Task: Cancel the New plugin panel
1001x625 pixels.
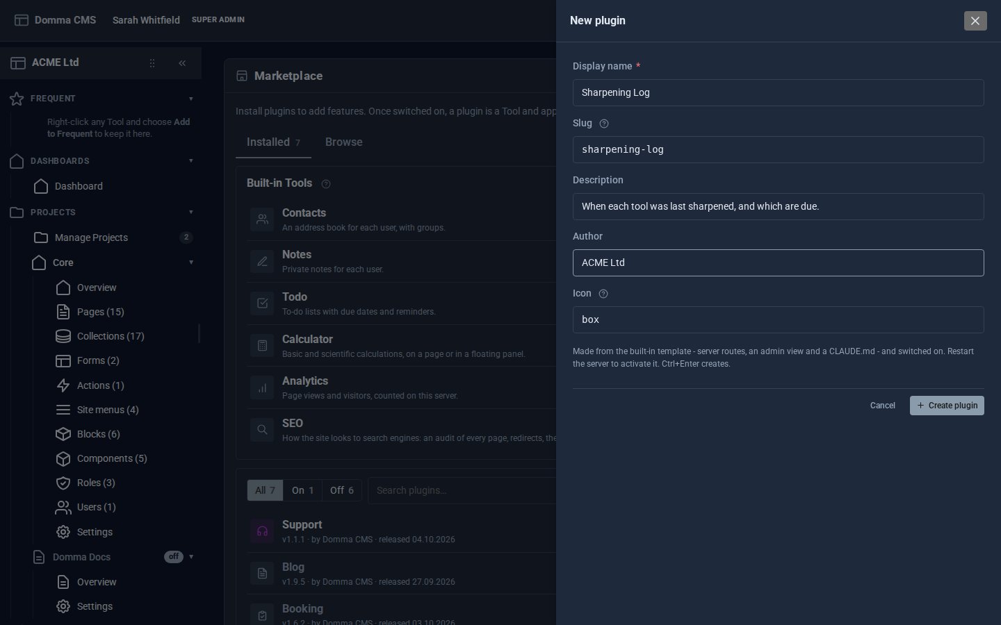Action: pos(883,406)
